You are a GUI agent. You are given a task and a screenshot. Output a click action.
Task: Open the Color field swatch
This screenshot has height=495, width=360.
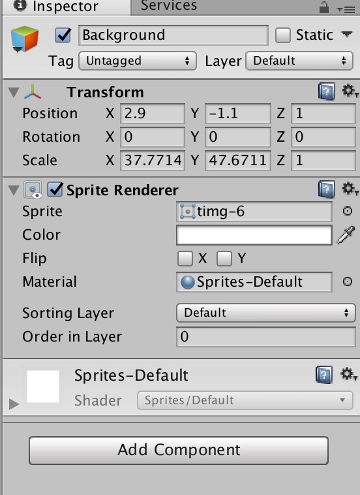254,235
